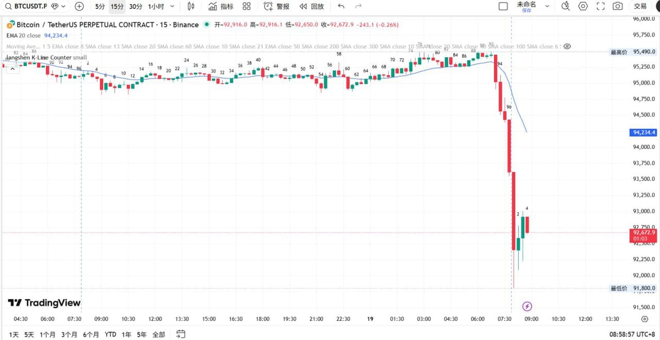Take a chart snapshot with camera icon

point(618,7)
